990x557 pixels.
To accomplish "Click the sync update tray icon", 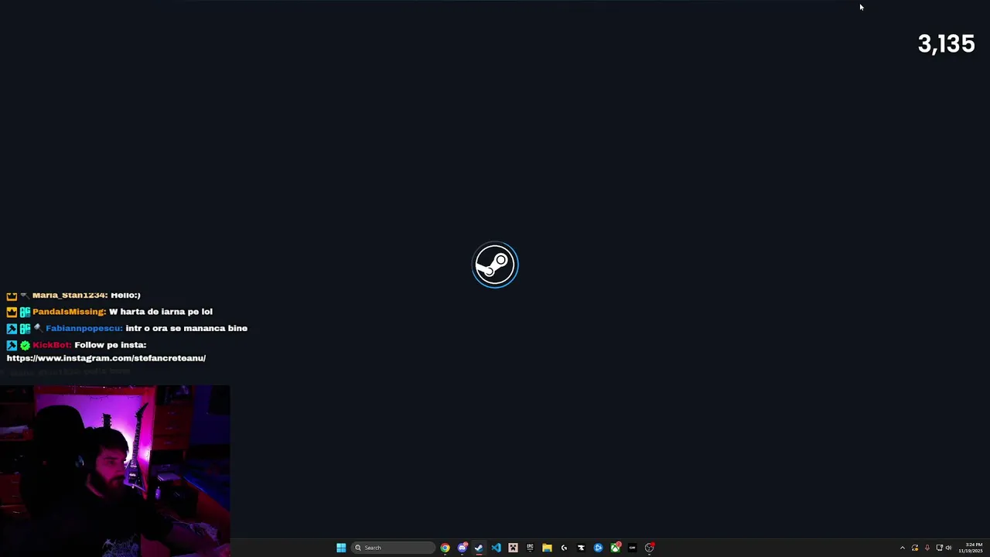I will (x=915, y=548).
